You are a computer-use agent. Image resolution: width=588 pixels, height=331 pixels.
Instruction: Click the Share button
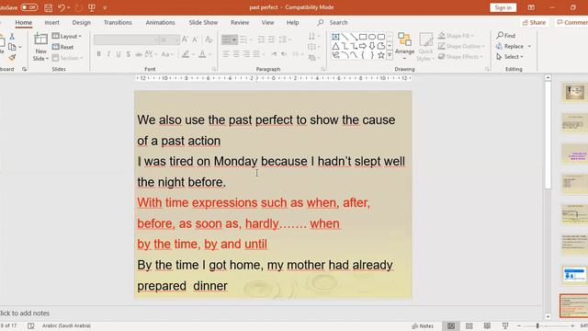pyautogui.click(x=534, y=22)
